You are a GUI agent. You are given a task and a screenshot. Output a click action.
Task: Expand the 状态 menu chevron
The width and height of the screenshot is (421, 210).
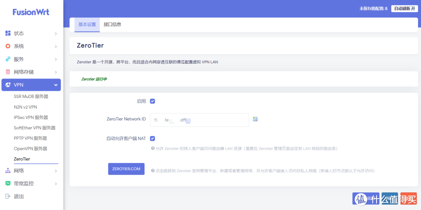coord(56,34)
